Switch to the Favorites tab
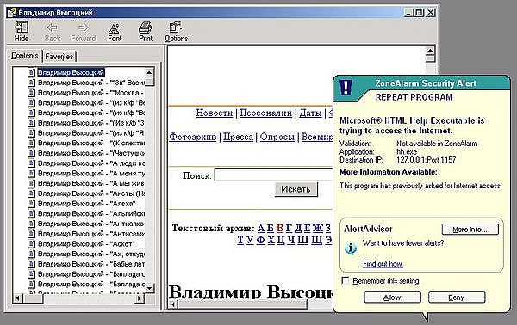The width and height of the screenshot is (517, 325). pyautogui.click(x=59, y=57)
